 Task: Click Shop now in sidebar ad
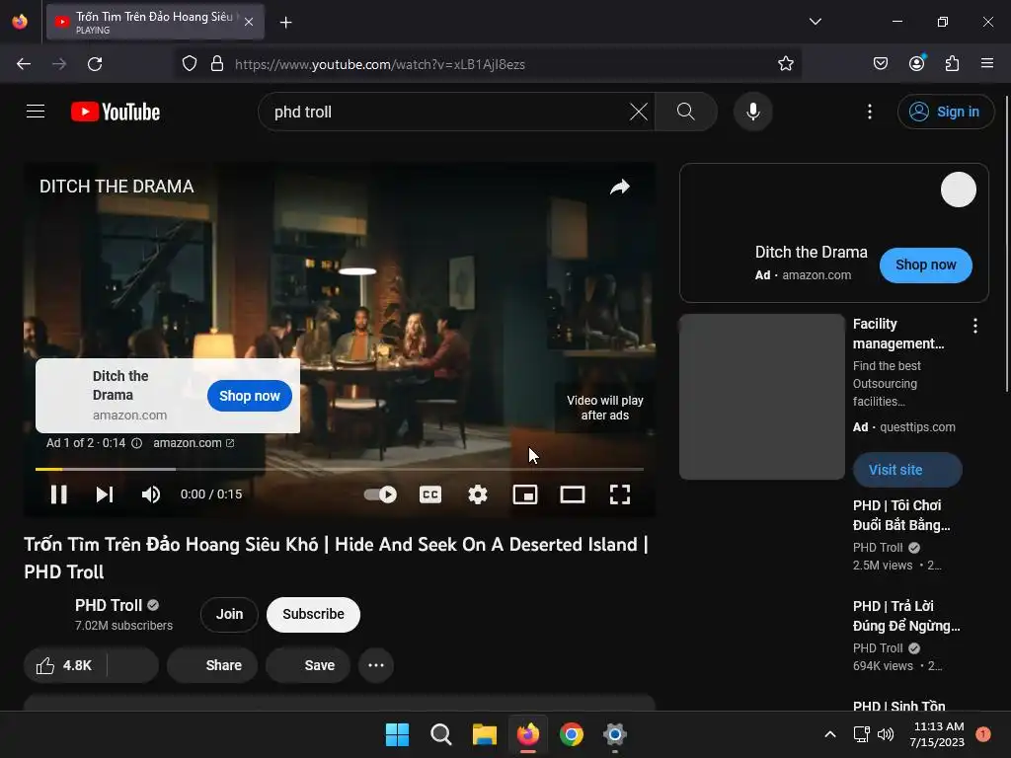pos(925,265)
